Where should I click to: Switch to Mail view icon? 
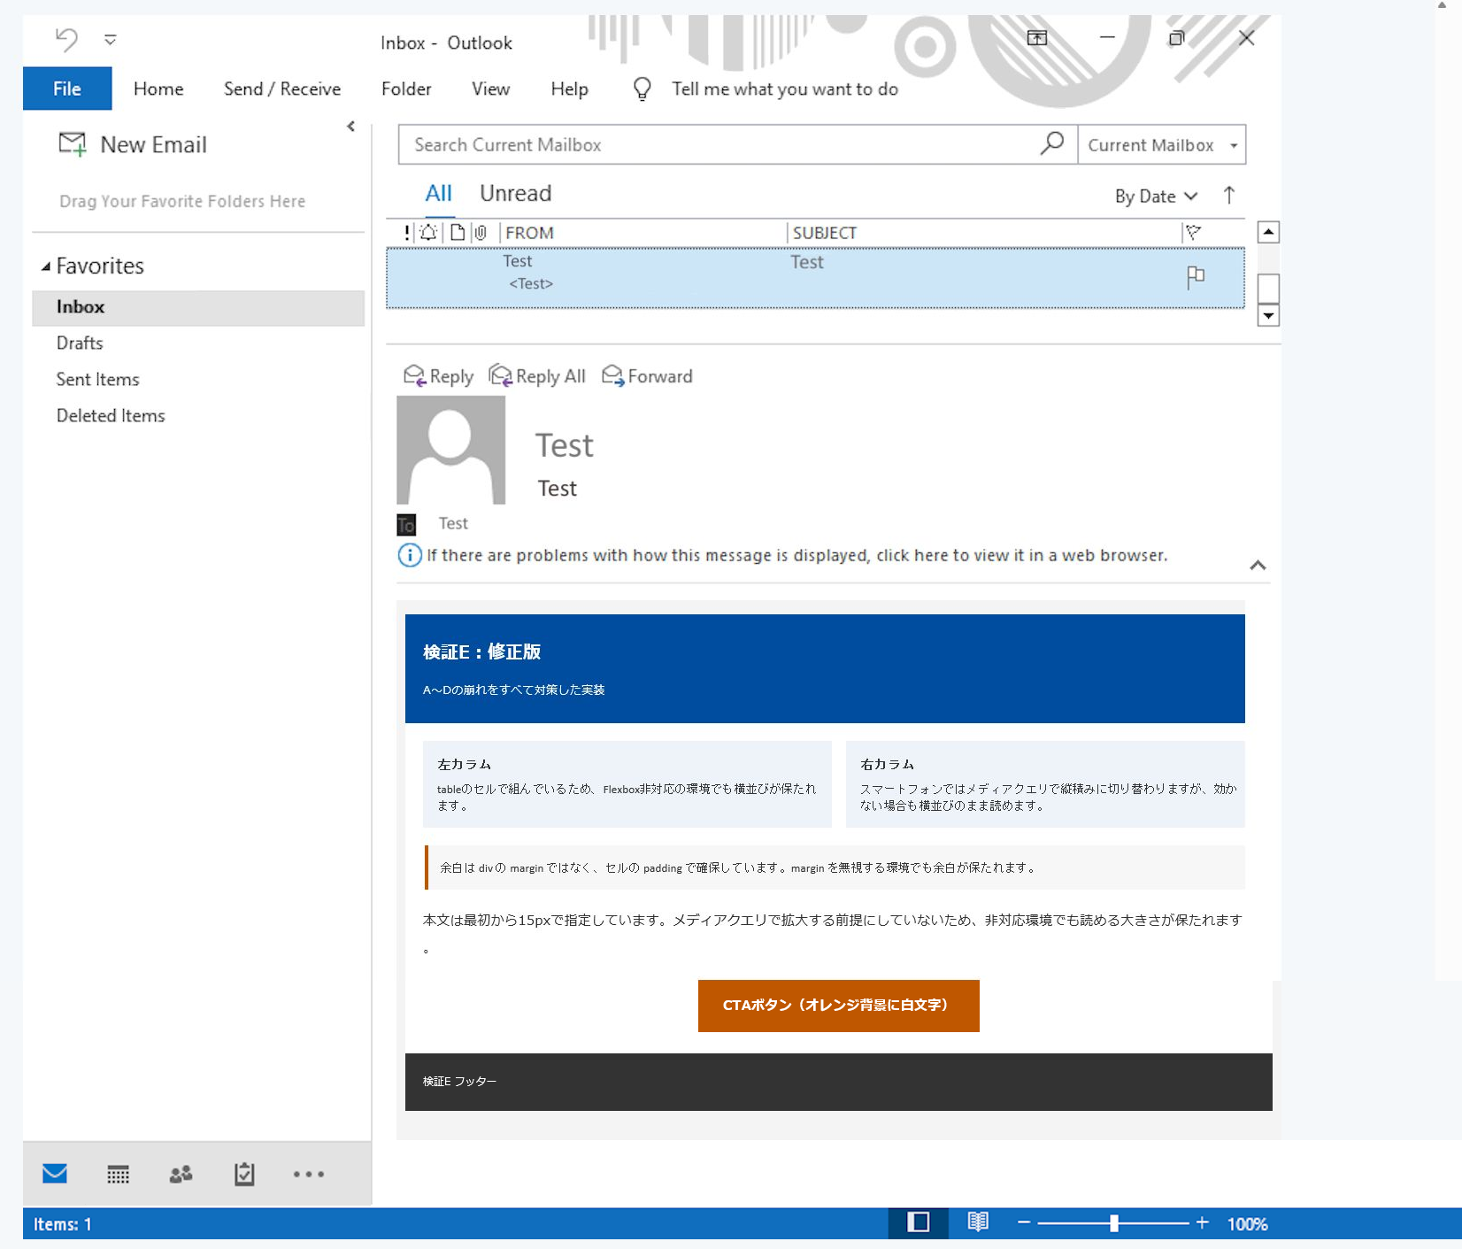pyautogui.click(x=55, y=1174)
